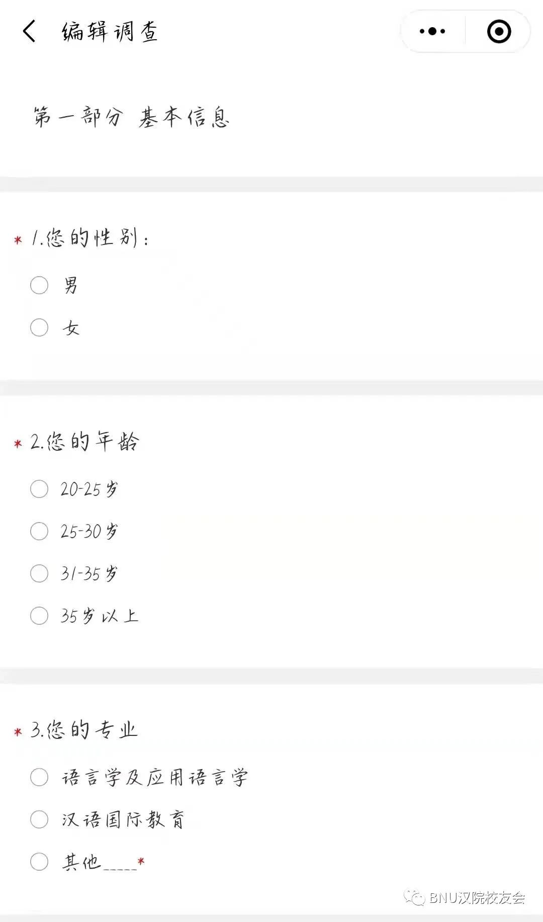
Task: Choose the 20-25岁 age option
Action: pos(38,488)
